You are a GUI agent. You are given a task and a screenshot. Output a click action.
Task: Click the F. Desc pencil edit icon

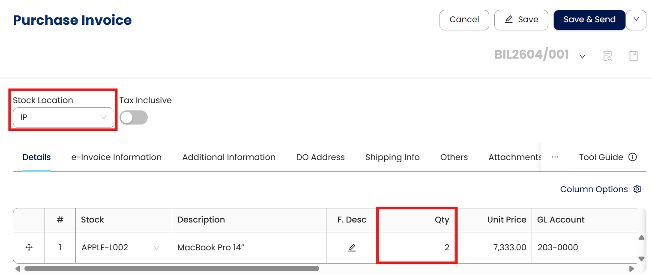click(352, 247)
